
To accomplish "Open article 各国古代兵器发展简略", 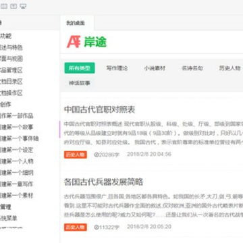I will pos(103,182).
